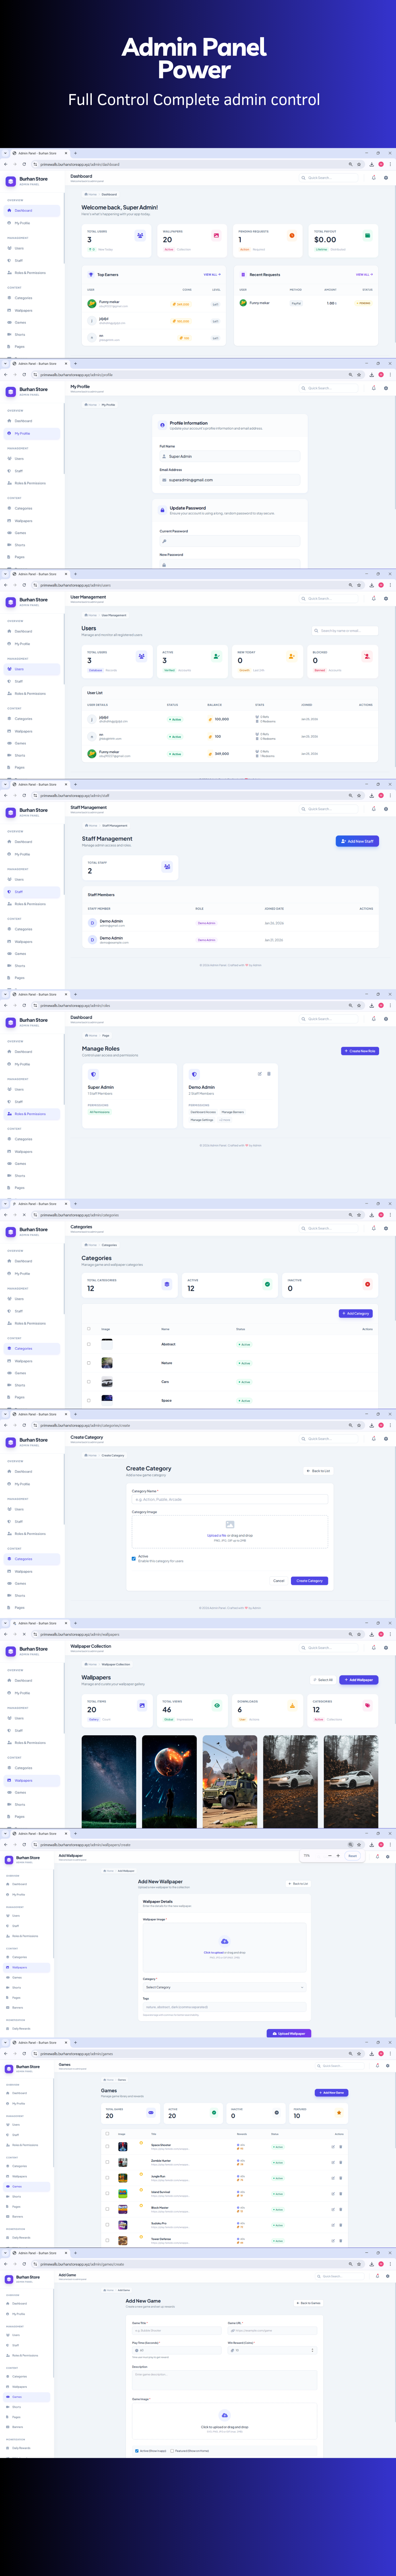Click the image upload area on Create Category
This screenshot has height=2576, width=396.
pyautogui.click(x=230, y=1532)
